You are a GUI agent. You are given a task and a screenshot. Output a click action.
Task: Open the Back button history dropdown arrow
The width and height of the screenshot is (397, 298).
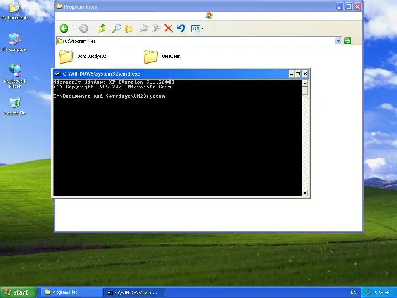pos(73,28)
